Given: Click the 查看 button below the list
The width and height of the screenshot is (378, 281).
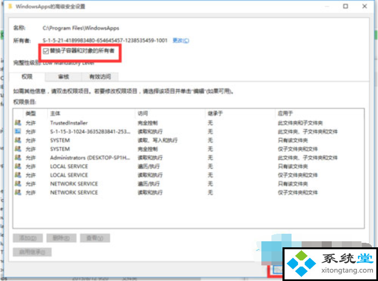Looking at the screenshot, I should tap(95, 238).
